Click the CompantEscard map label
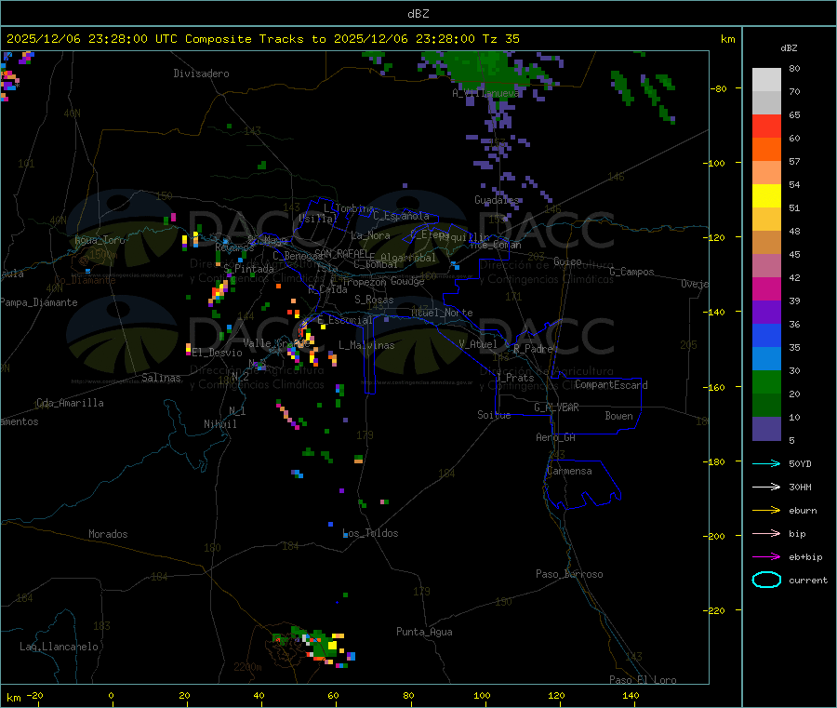Viewport: 837px width, 708px height. pos(611,384)
